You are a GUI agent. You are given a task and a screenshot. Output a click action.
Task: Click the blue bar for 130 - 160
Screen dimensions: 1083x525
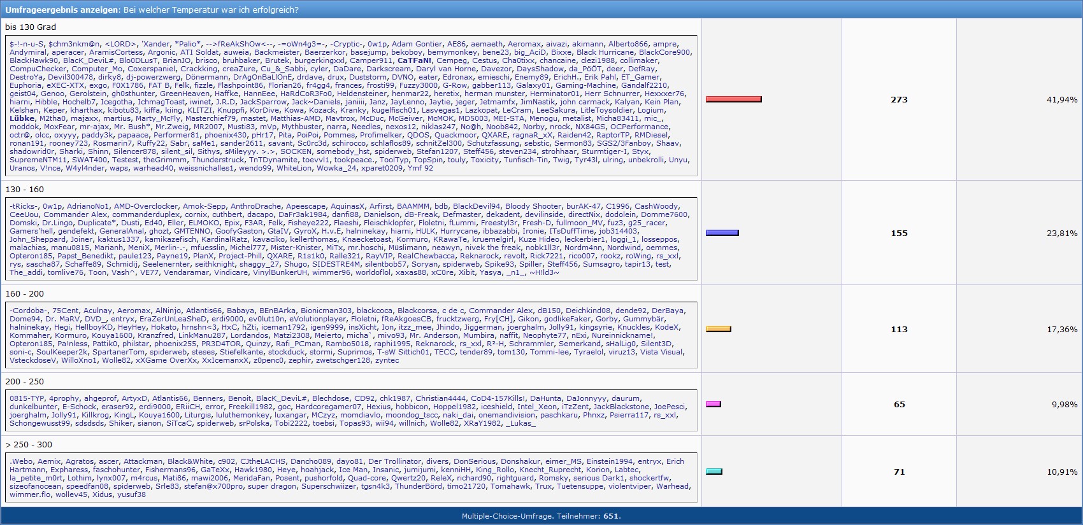tap(722, 233)
